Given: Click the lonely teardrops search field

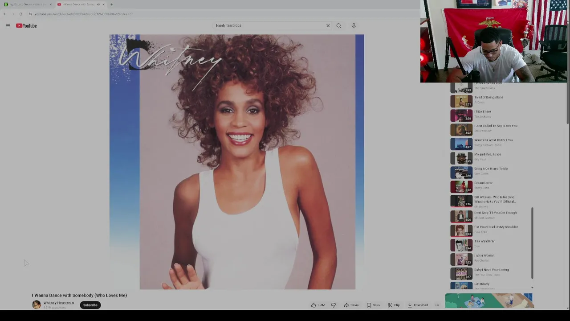Looking at the screenshot, I should 269,25.
